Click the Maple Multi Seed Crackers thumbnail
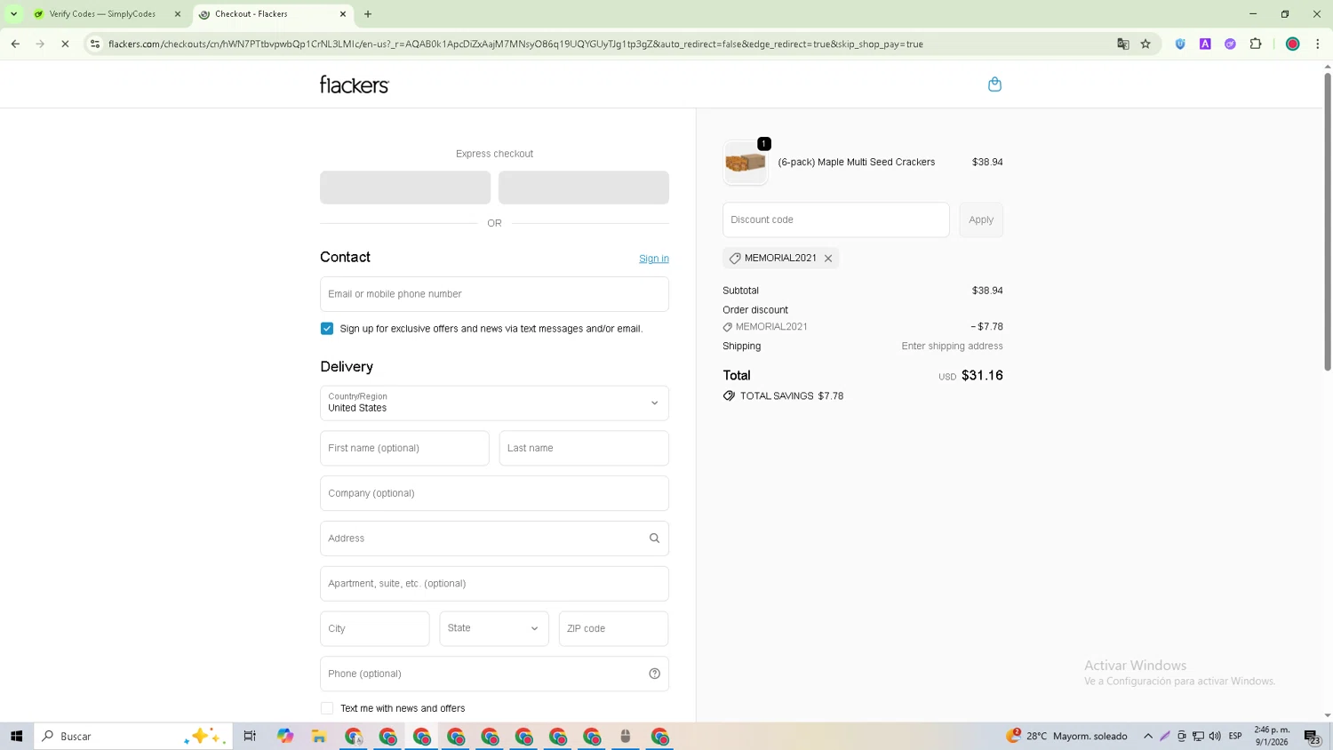The width and height of the screenshot is (1333, 750). point(745,163)
